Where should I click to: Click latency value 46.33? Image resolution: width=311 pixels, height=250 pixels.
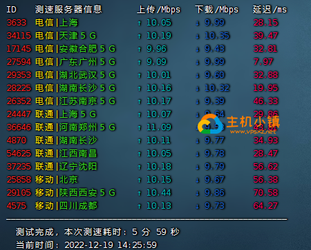tap(265, 101)
